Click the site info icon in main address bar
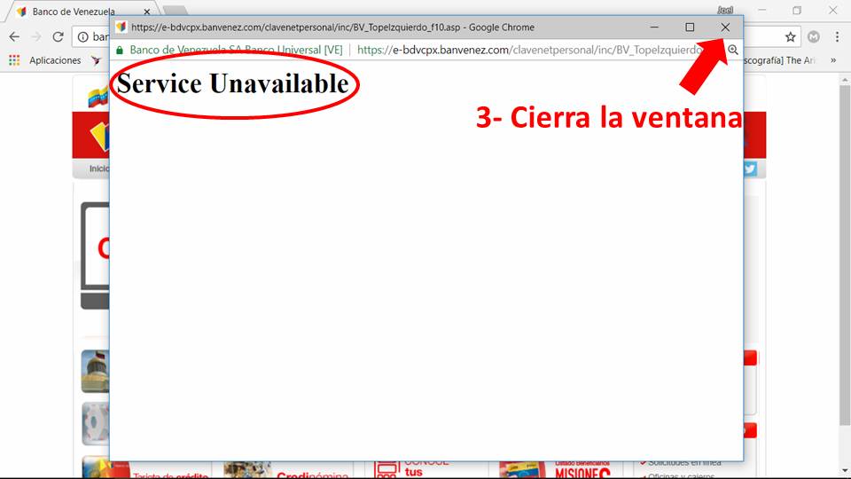This screenshot has height=479, width=851. click(x=83, y=37)
